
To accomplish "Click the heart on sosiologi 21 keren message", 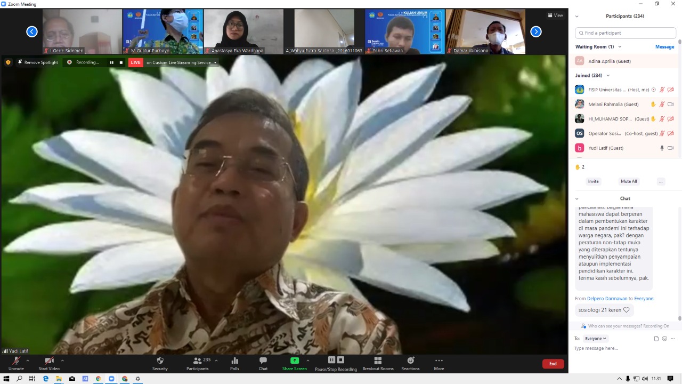I will tap(626, 310).
